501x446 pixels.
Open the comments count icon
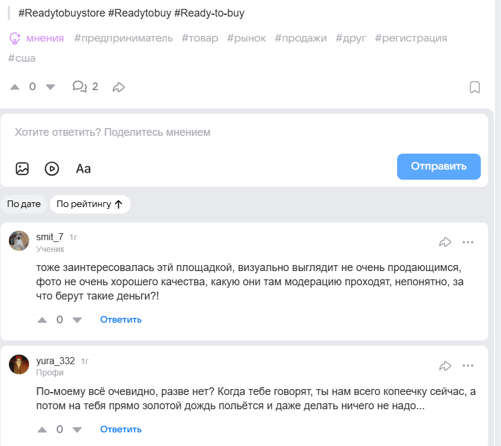pyautogui.click(x=80, y=87)
